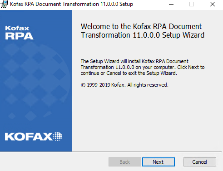Click the window title "Kofax RPA Document Transformation 11.0.0.0 Setup"
The height and width of the screenshot is (171, 223).
pyautogui.click(x=71, y=4)
